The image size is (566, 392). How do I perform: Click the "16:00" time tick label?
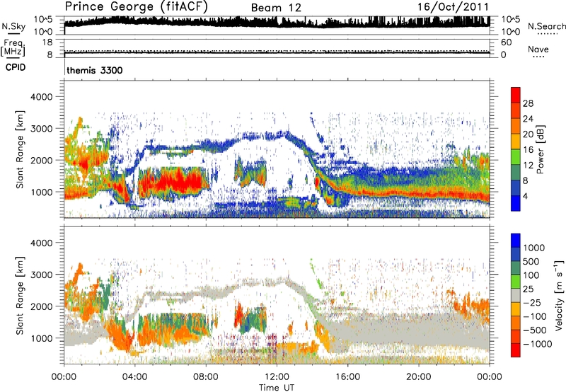coord(347,377)
